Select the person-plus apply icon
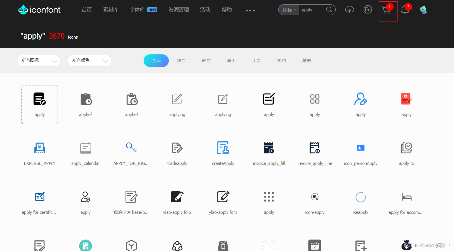The image size is (454, 251). pos(85,197)
